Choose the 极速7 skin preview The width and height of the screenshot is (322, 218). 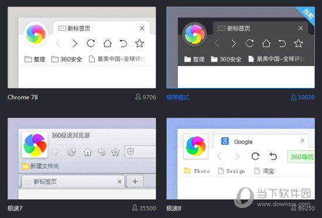pos(82,158)
